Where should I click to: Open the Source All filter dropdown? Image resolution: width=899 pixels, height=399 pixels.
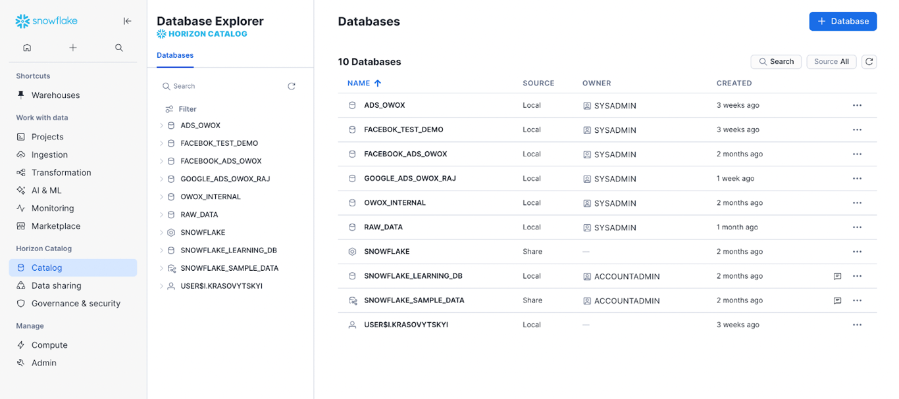tap(831, 62)
